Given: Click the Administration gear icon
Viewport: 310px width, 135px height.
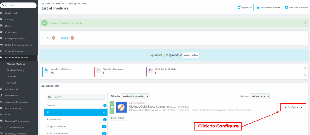Looking at the screenshot, I should (1, 108).
